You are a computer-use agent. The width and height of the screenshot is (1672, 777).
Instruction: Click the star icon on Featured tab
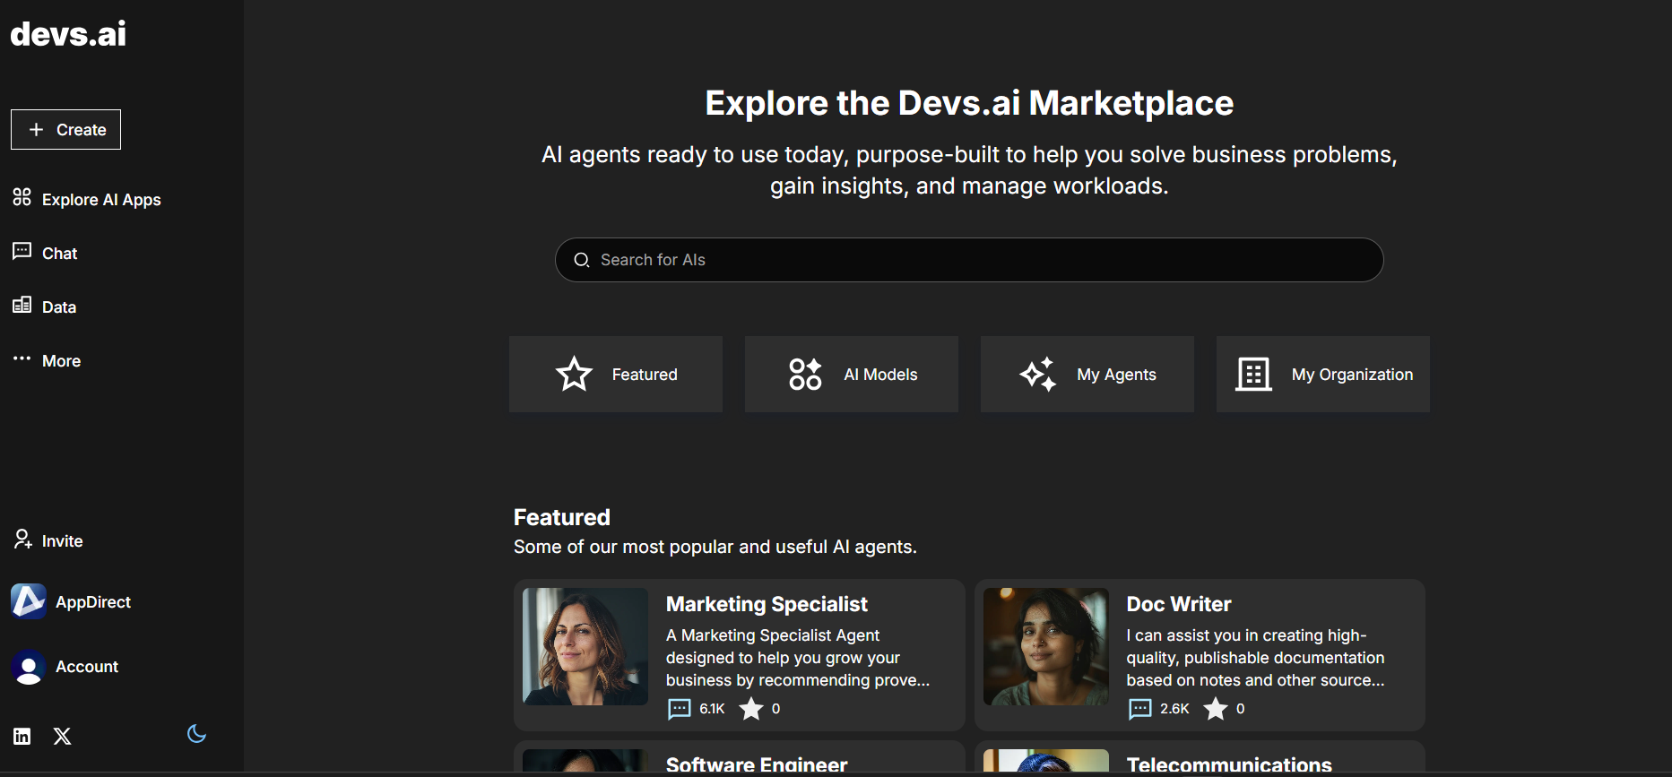click(x=574, y=374)
